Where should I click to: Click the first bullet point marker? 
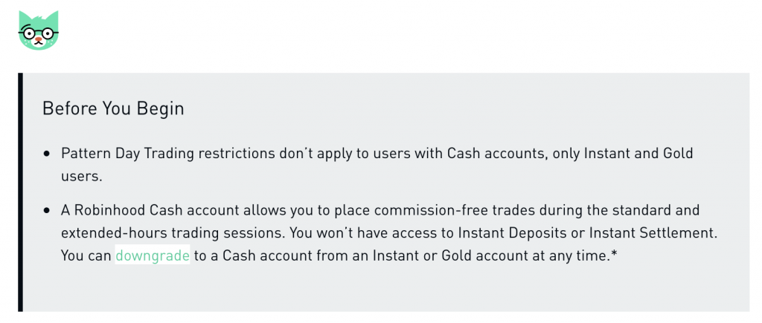pyautogui.click(x=47, y=154)
